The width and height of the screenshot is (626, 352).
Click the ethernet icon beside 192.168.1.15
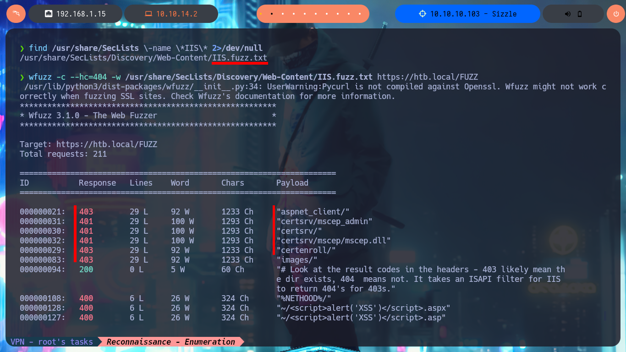point(48,14)
